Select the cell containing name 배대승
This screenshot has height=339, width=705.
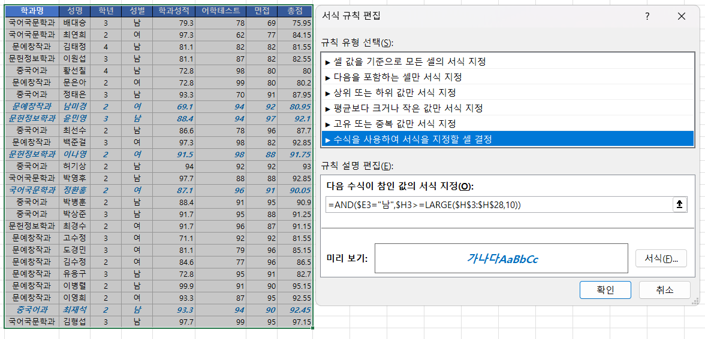click(x=75, y=23)
